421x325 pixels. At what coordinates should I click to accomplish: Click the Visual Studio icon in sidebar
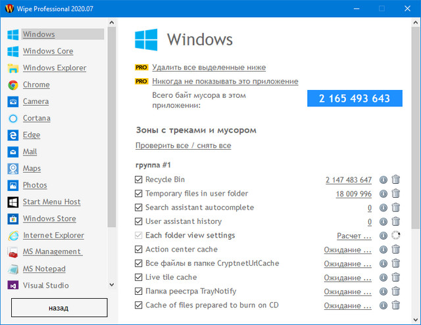coord(12,286)
